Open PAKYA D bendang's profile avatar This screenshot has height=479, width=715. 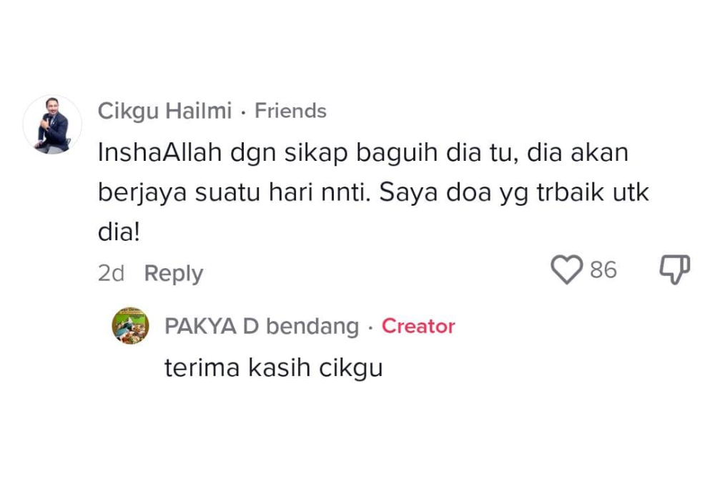130,326
